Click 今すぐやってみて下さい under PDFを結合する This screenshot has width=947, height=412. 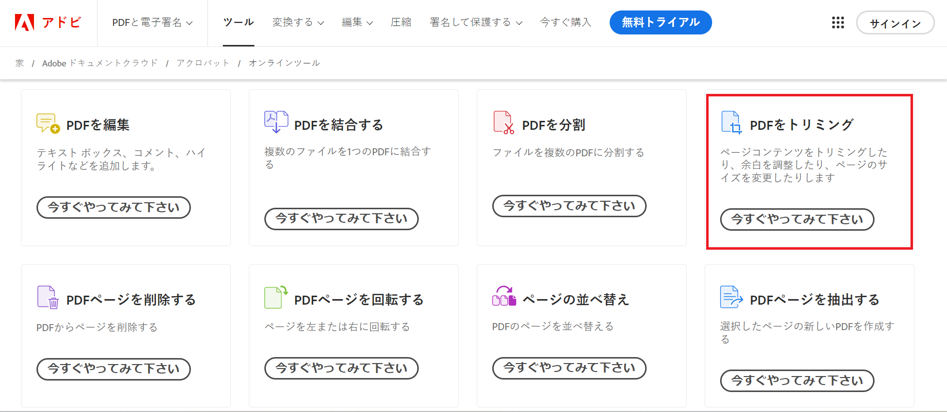pyautogui.click(x=341, y=219)
